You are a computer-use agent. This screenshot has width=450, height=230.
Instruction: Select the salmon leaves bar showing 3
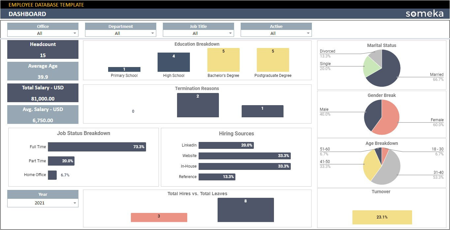159,217
